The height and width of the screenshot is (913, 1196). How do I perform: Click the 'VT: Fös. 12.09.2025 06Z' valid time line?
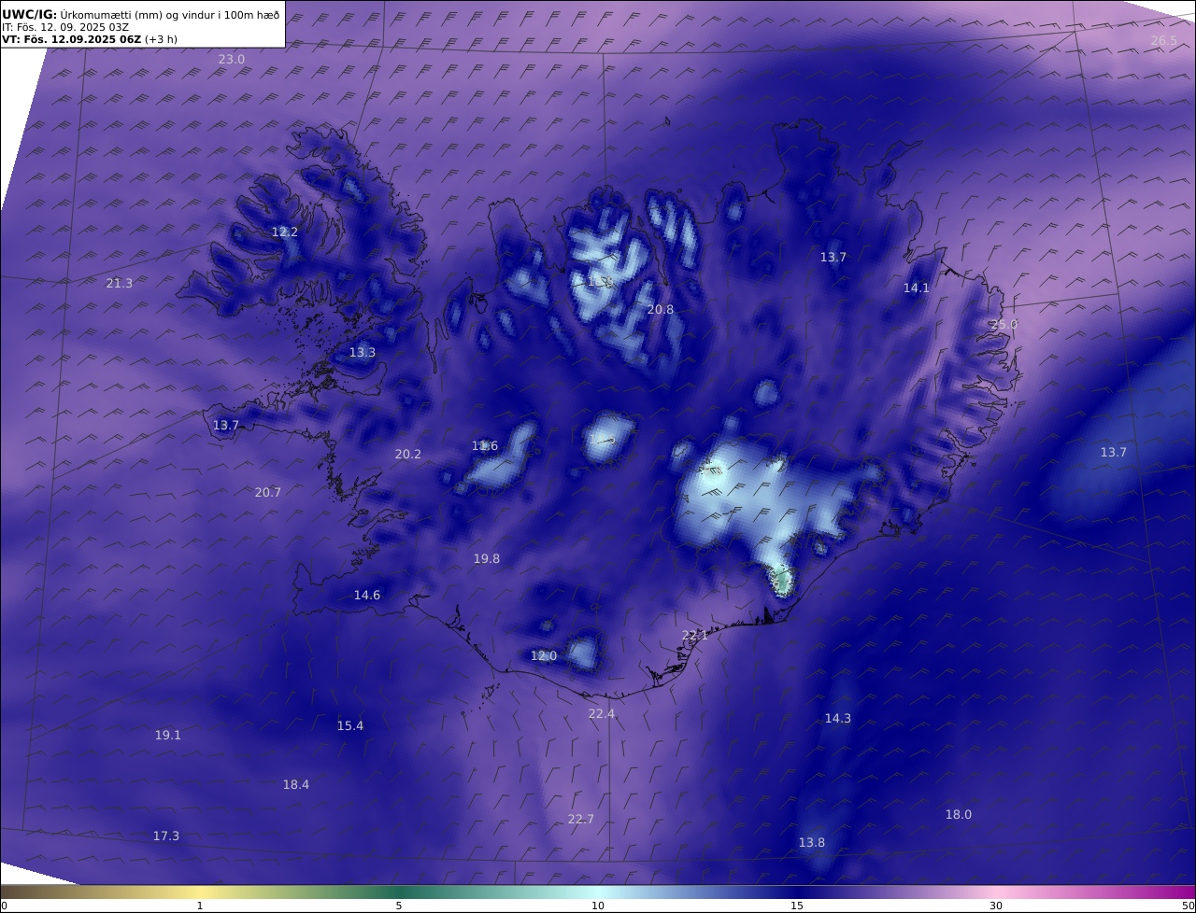click(x=90, y=39)
